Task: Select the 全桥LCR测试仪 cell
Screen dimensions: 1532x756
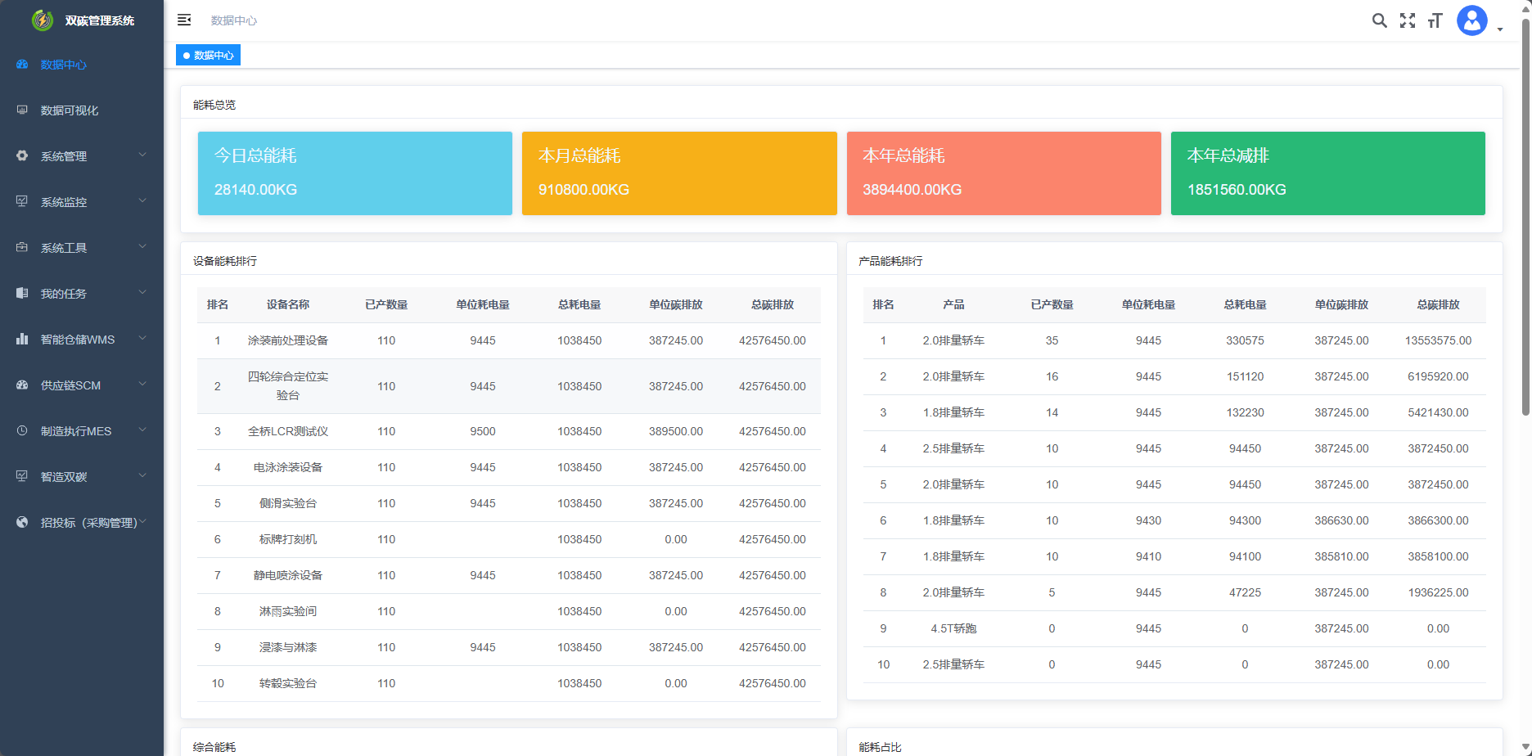Action: coord(288,431)
